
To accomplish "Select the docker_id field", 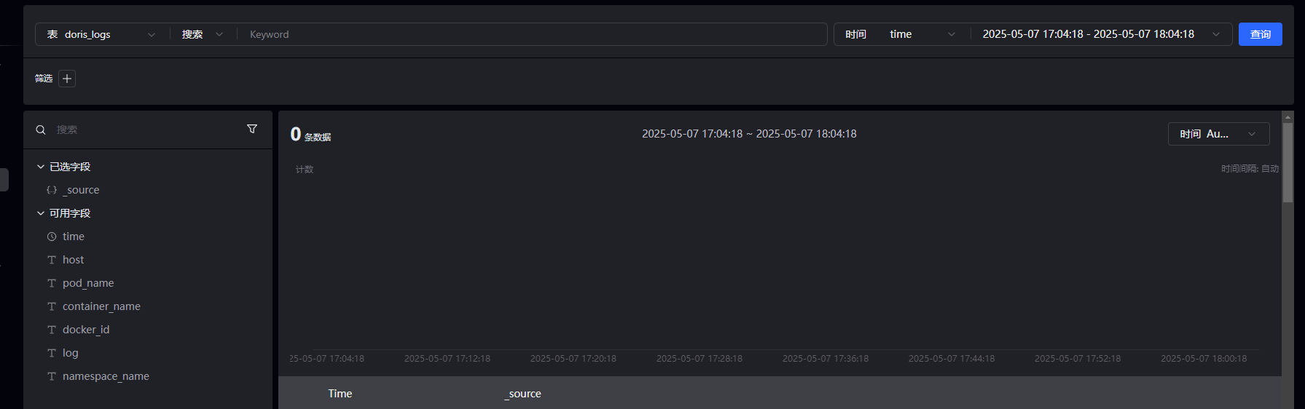I will click(x=86, y=330).
